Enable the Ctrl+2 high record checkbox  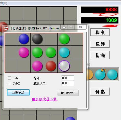[x=9, y=83]
